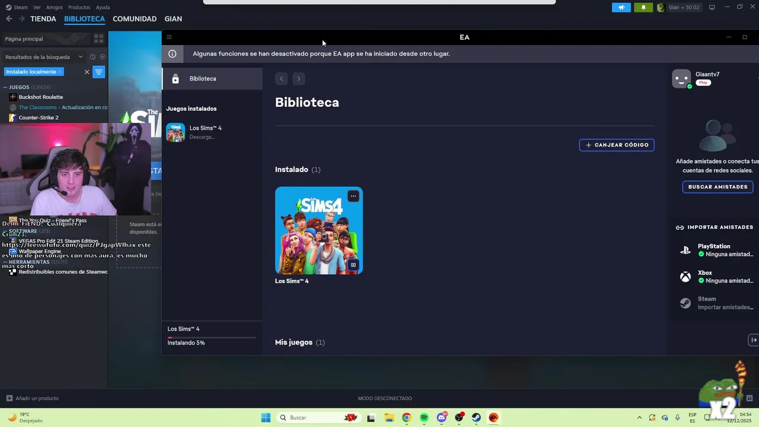Screen dimensions: 759x427
Task: Open the Ayuda menu in Steam
Action: pos(103,7)
